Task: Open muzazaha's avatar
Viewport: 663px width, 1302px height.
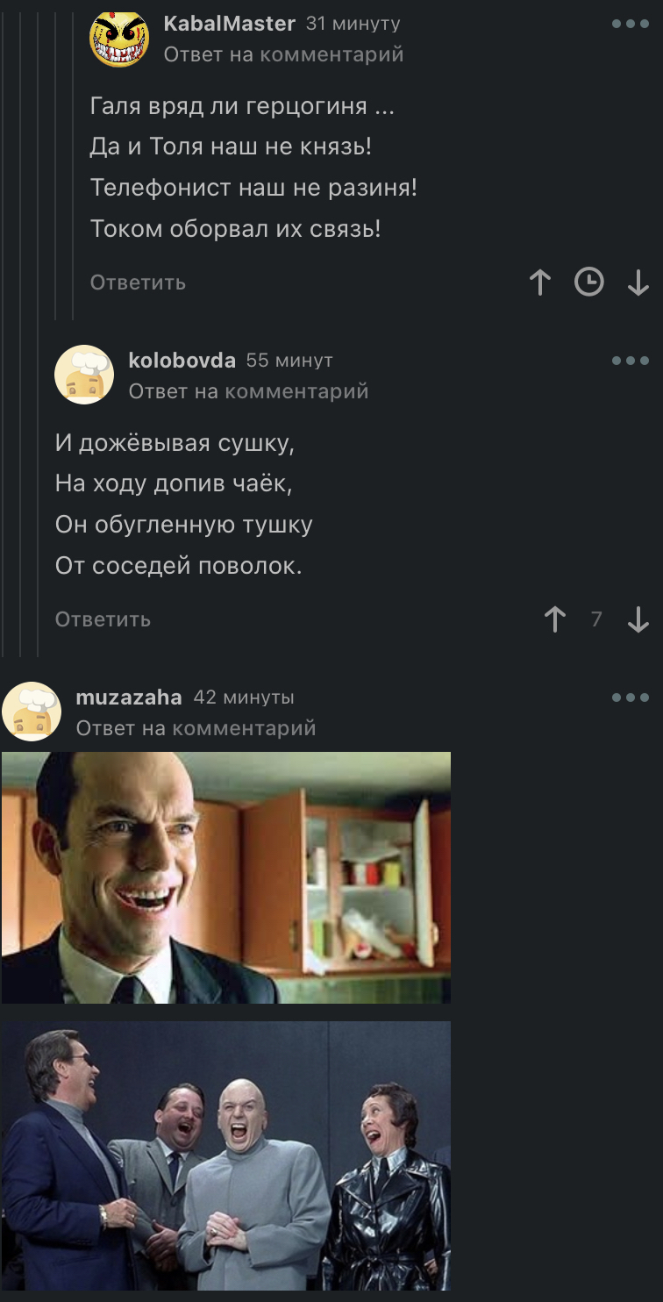Action: 32,712
